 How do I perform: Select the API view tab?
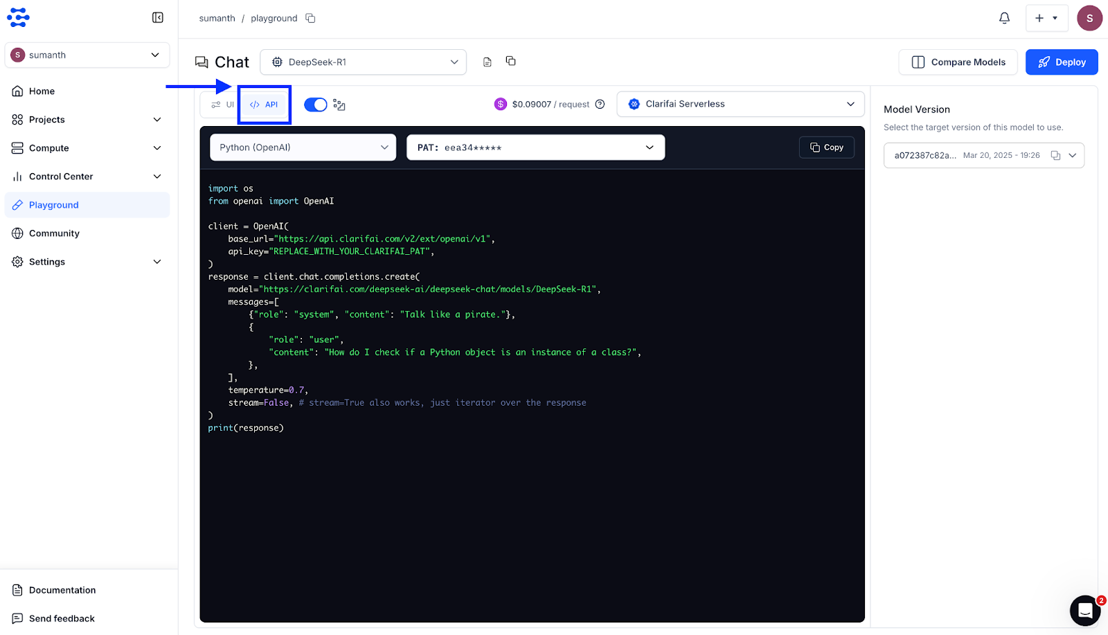(264, 105)
